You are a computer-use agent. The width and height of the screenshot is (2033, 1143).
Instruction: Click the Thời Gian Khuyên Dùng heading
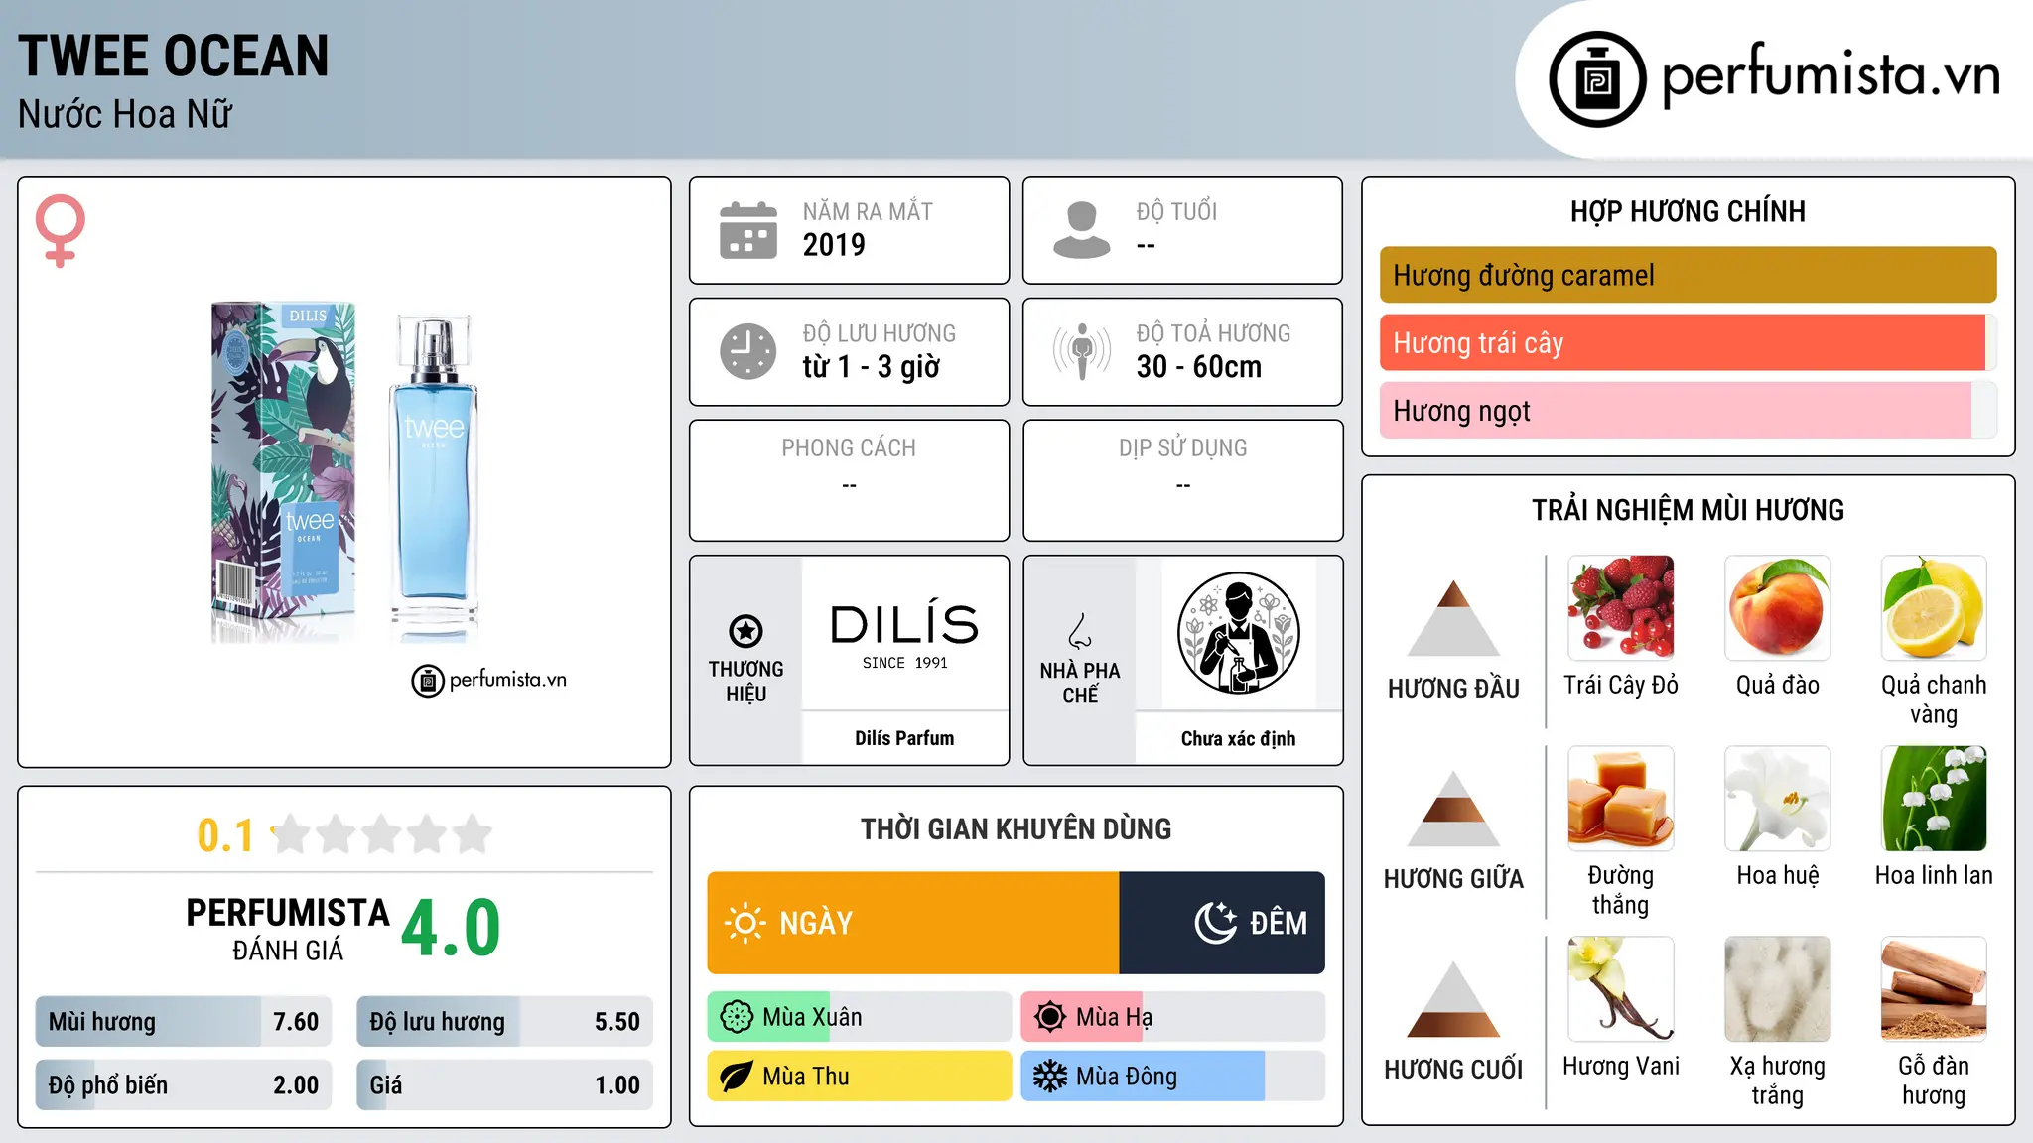point(1016,828)
